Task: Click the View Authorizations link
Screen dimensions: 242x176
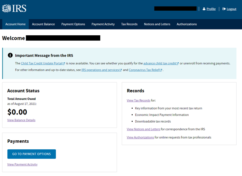Action: pos(141,137)
